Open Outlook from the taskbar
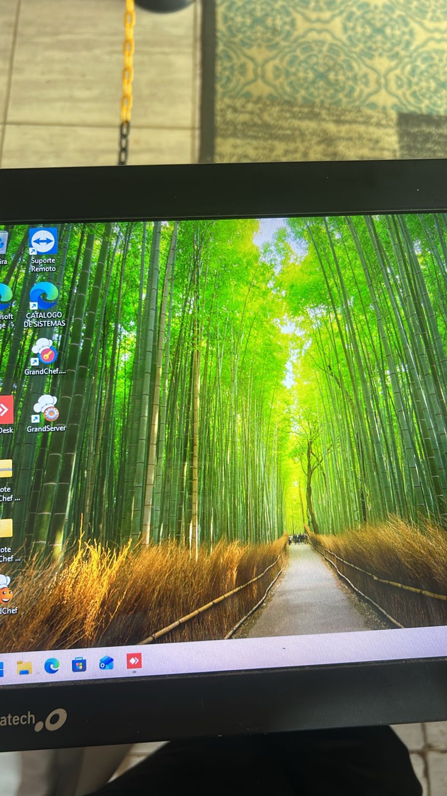Screen dimensions: 447x796 [106, 663]
